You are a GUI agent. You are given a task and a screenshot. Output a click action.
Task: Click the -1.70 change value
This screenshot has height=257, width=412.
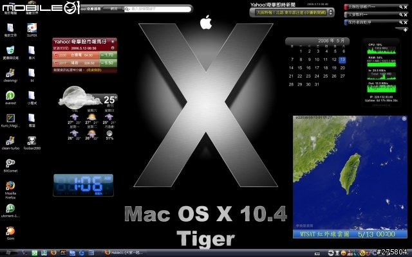pos(108,55)
